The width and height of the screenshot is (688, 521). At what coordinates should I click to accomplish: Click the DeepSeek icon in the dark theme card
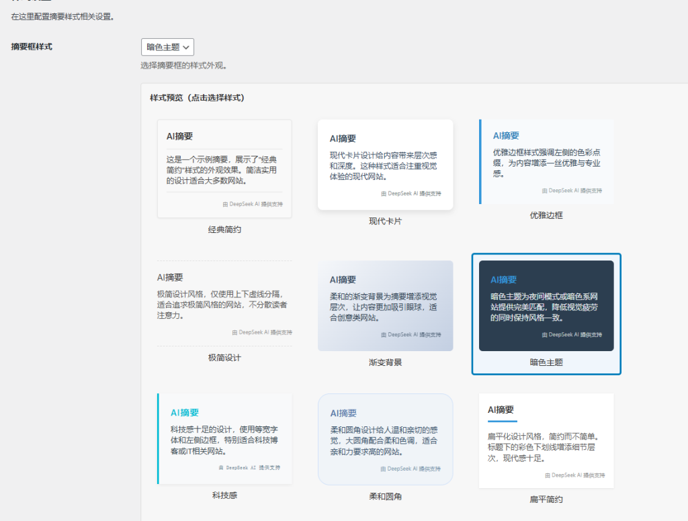(545, 334)
